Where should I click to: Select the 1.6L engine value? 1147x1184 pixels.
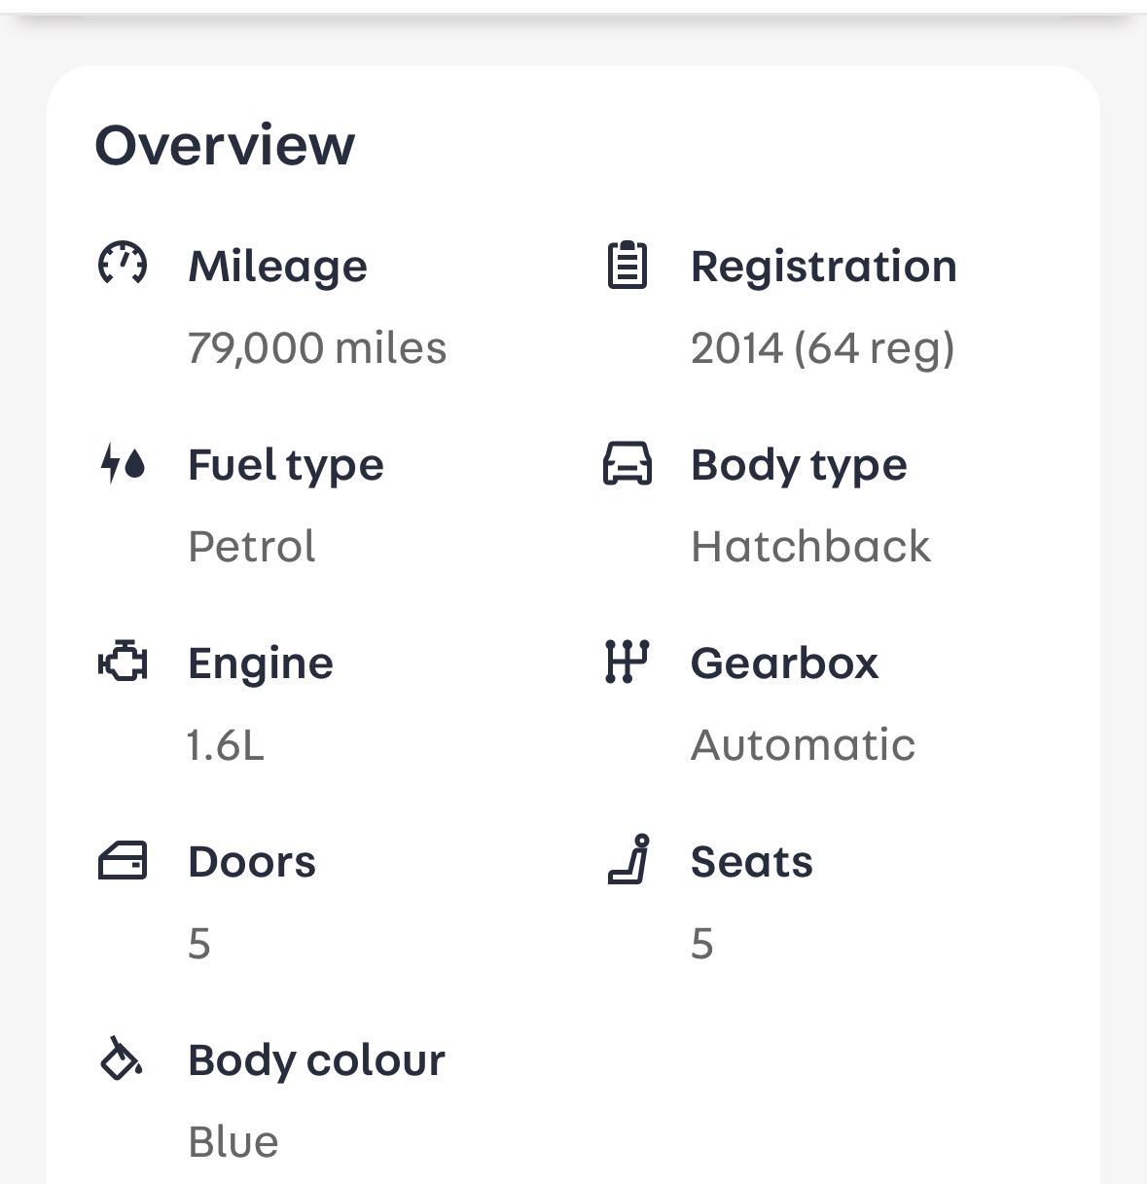[x=225, y=745]
